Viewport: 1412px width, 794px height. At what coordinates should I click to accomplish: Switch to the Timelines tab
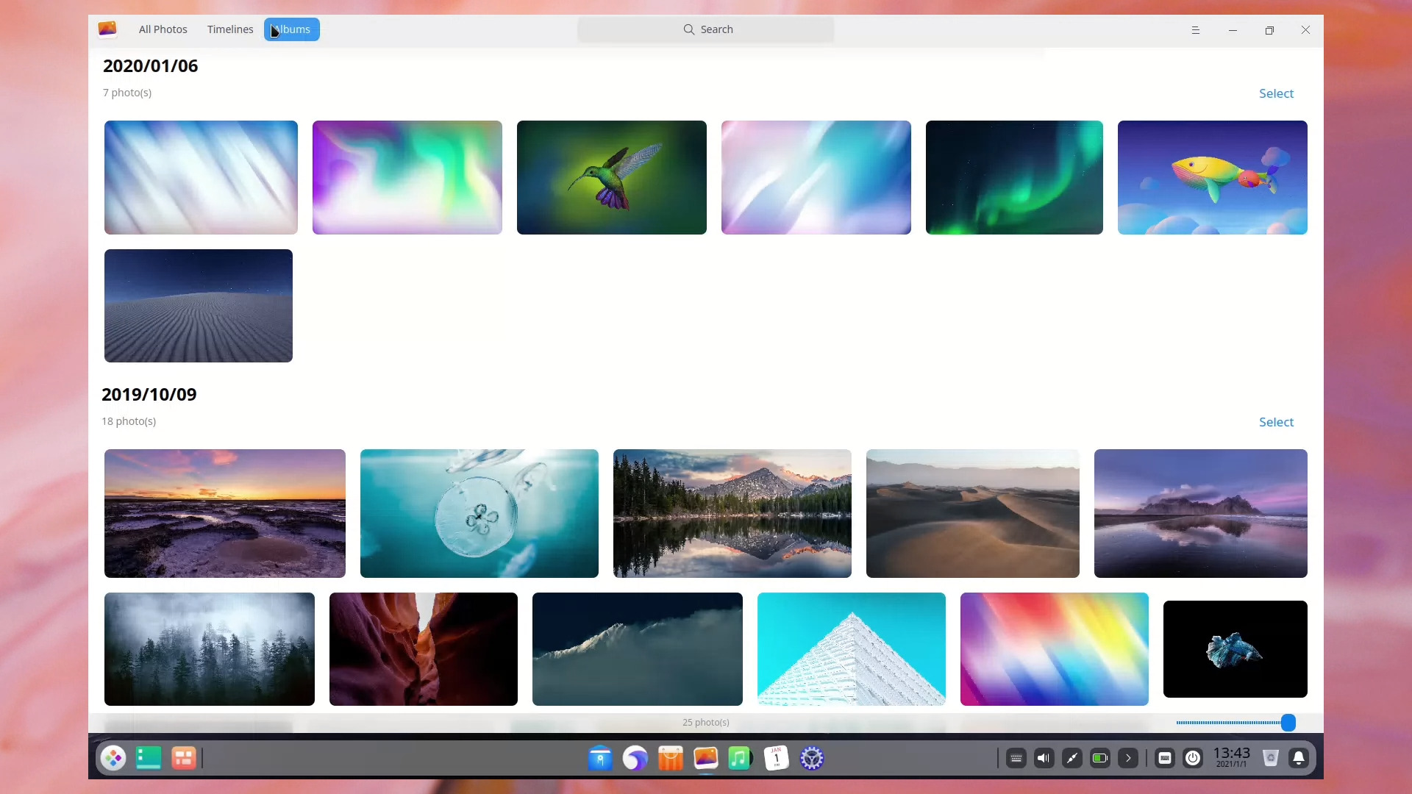click(x=229, y=29)
